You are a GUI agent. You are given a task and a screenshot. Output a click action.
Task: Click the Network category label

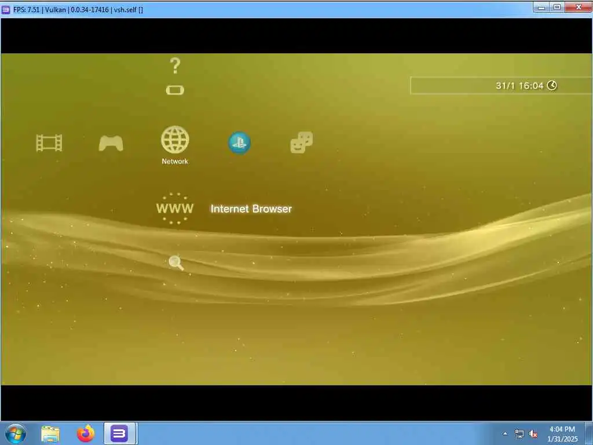click(175, 161)
